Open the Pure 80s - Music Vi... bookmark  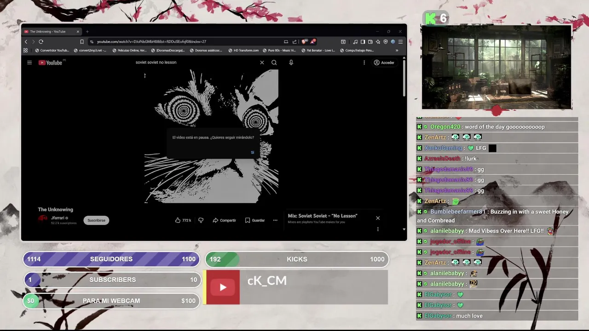(279, 51)
